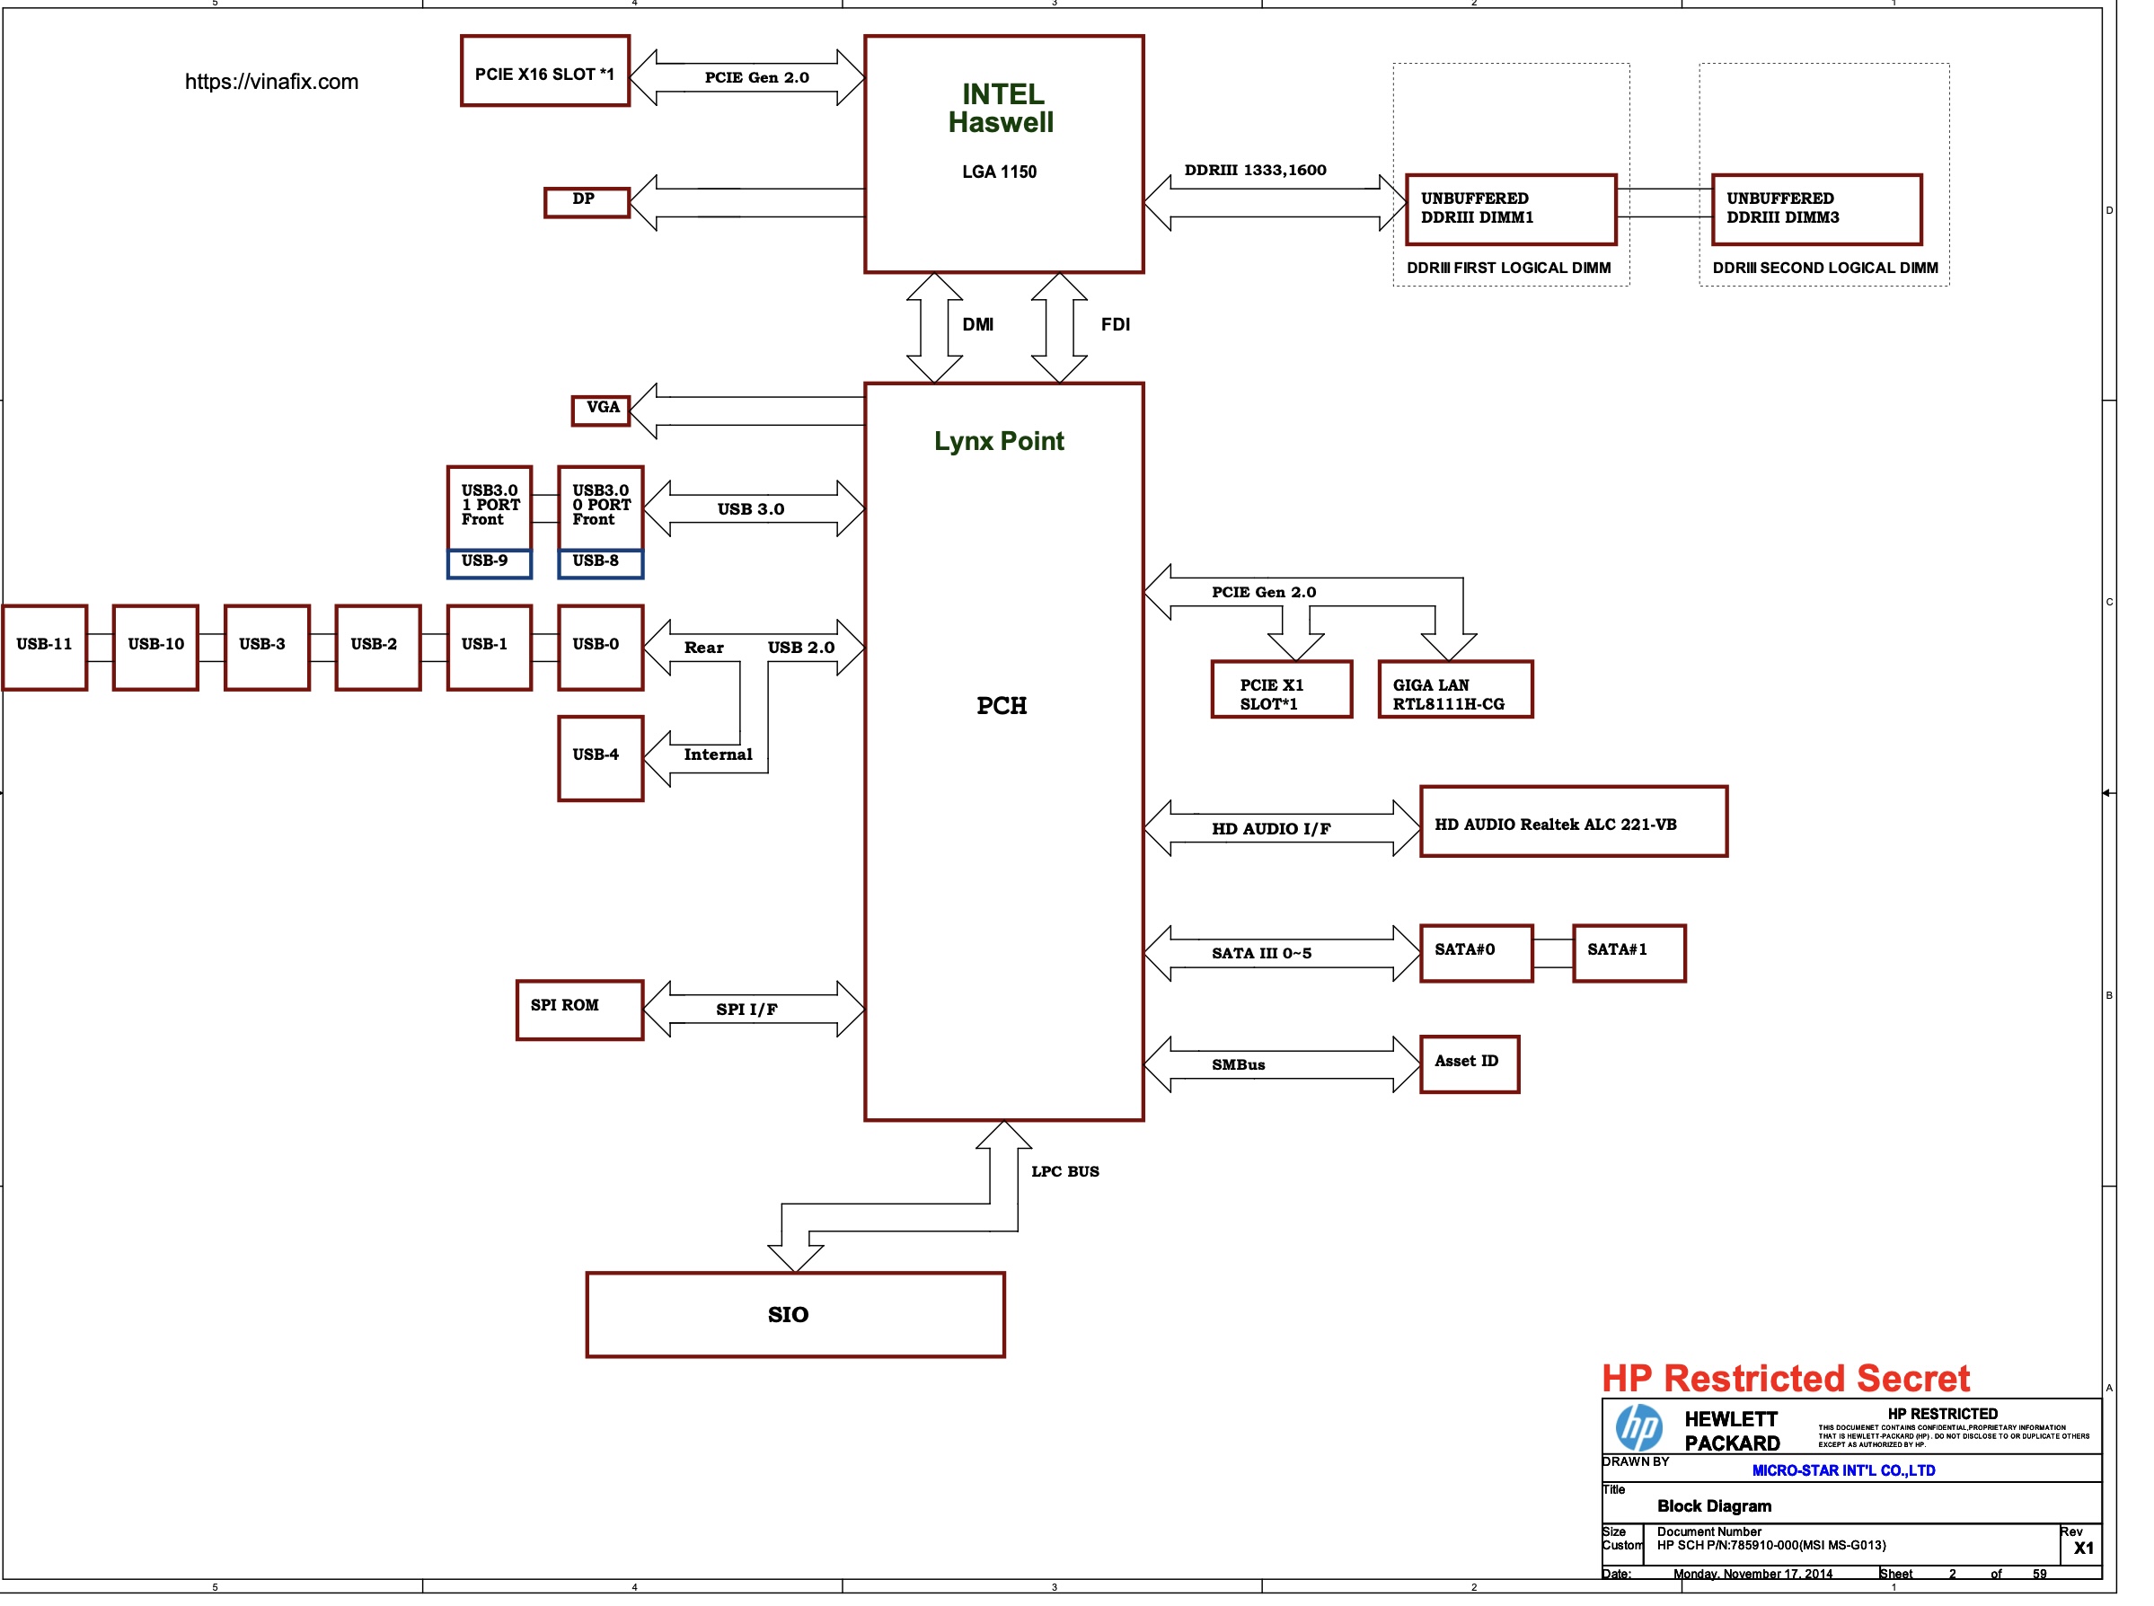Screen dimensions: 2154x1606
Task: Click the Lynx Point heading
Action: (998, 441)
